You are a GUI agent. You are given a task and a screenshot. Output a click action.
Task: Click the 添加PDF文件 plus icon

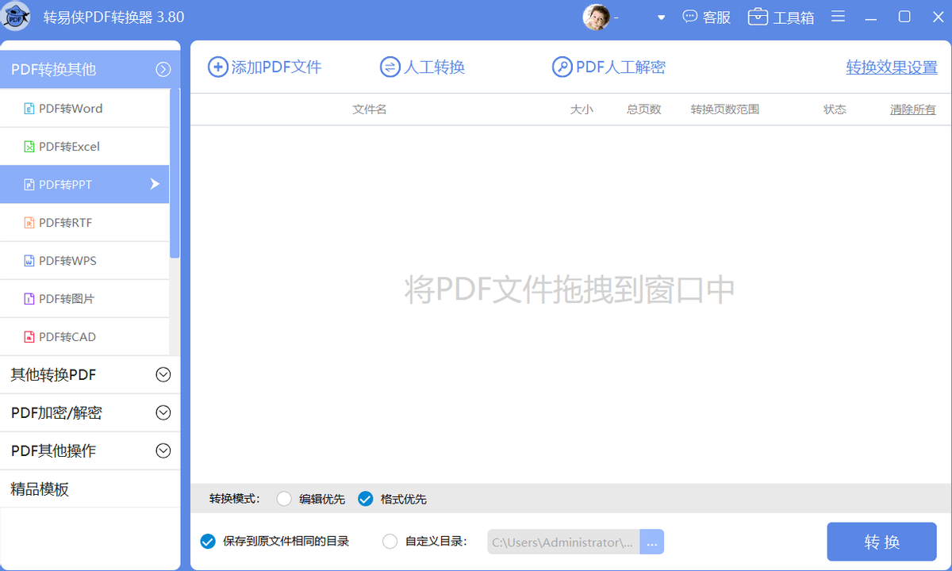(217, 67)
